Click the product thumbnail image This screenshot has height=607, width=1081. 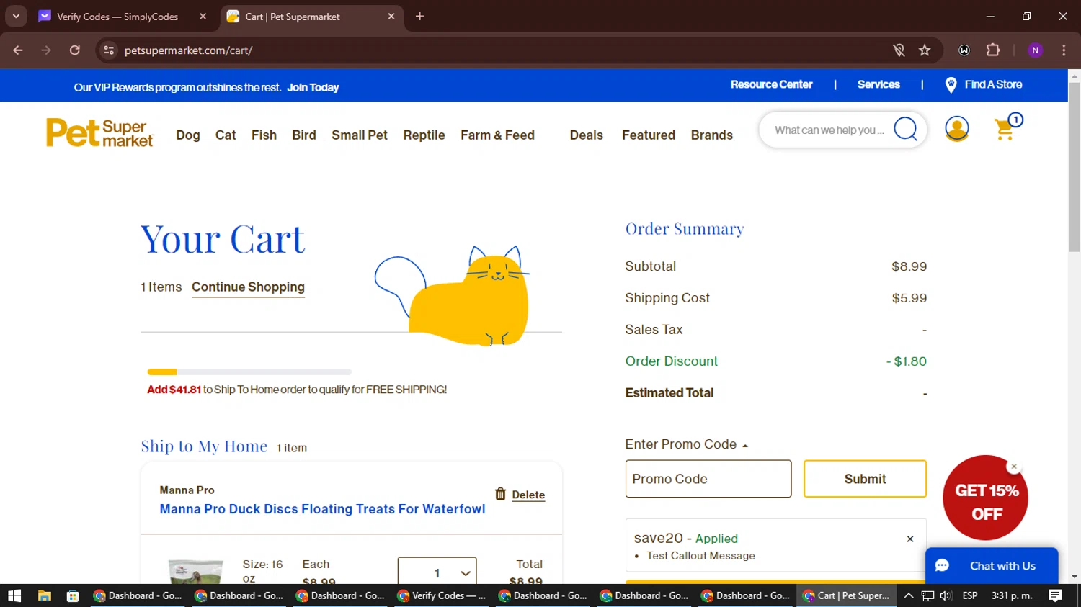pos(195,570)
